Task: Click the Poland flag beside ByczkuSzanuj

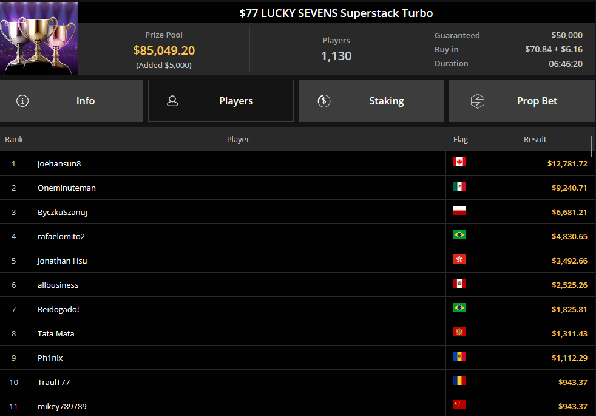Action: [459, 211]
